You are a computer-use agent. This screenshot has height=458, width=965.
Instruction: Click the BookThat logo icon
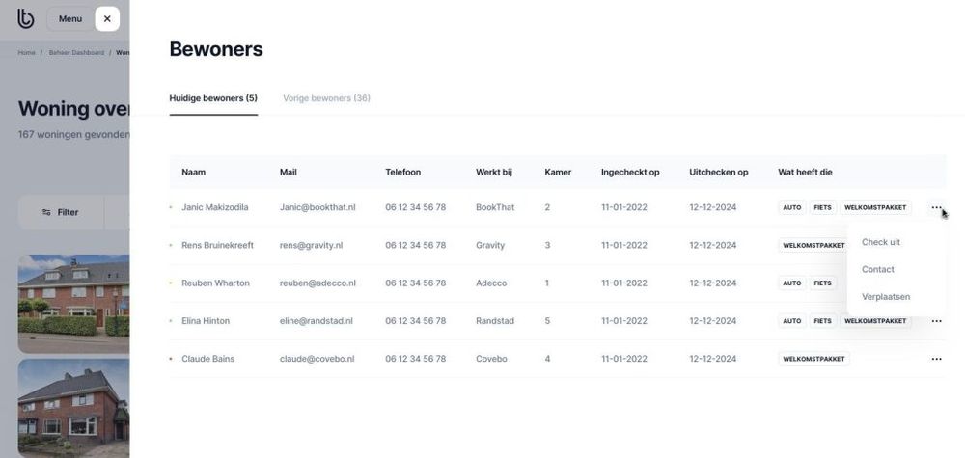tap(25, 18)
